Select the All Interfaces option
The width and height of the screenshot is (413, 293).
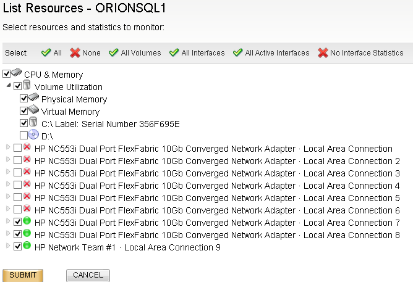click(x=197, y=53)
